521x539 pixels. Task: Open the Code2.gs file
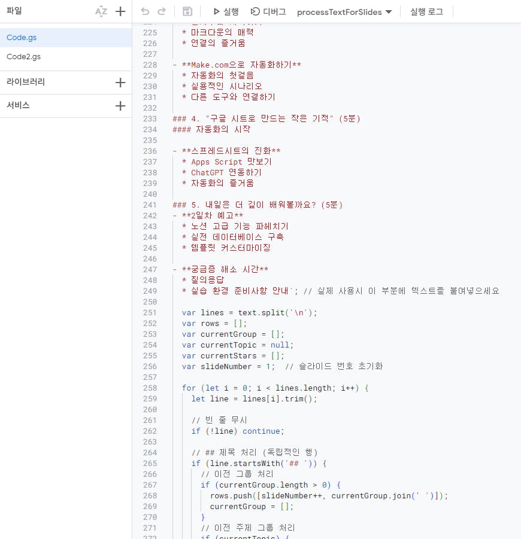tap(66, 57)
